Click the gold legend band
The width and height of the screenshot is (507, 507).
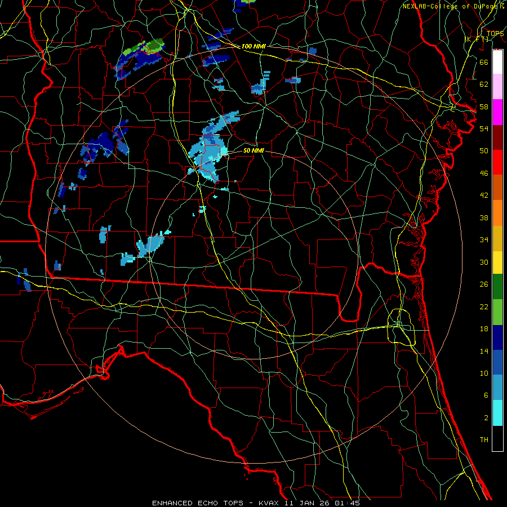497,239
